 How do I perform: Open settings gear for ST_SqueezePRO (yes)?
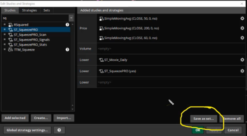tap(242, 71)
